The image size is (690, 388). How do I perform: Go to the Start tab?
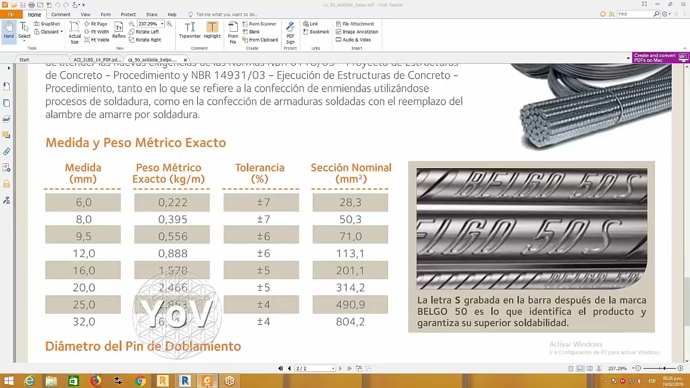24,60
